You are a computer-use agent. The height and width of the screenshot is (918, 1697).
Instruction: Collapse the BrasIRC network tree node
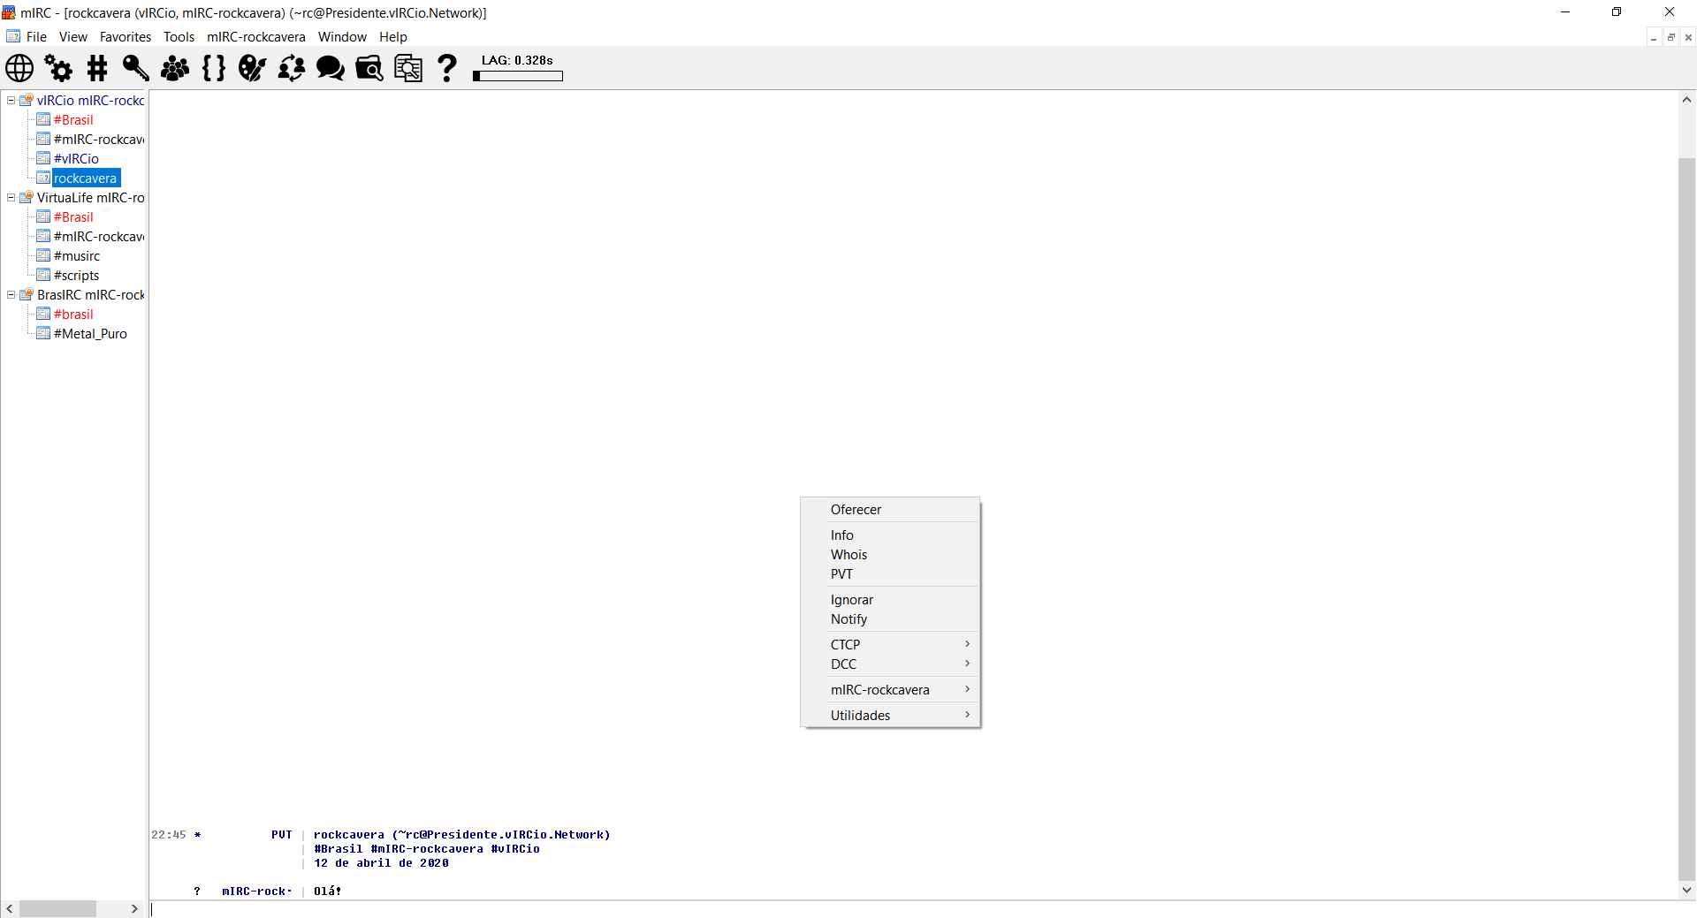click(11, 295)
